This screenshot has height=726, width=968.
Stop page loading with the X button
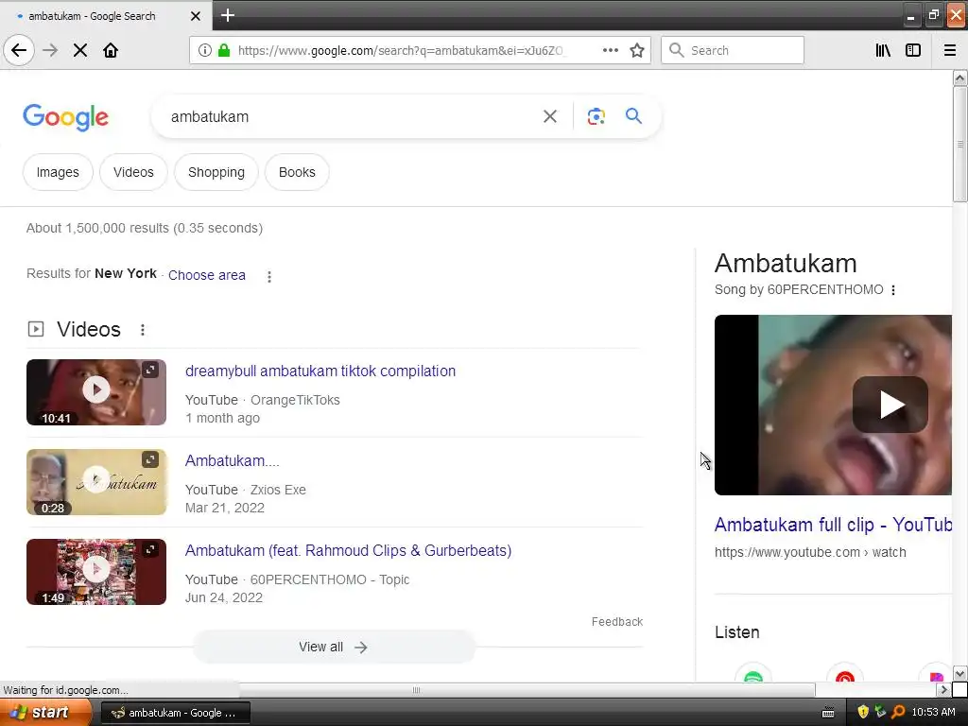click(x=80, y=50)
